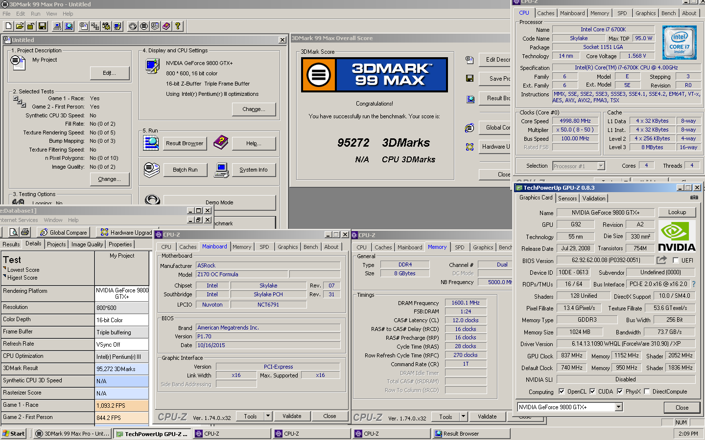Click the Open project folder toolbar icon
Screen dimensions: 705x440
20,26
